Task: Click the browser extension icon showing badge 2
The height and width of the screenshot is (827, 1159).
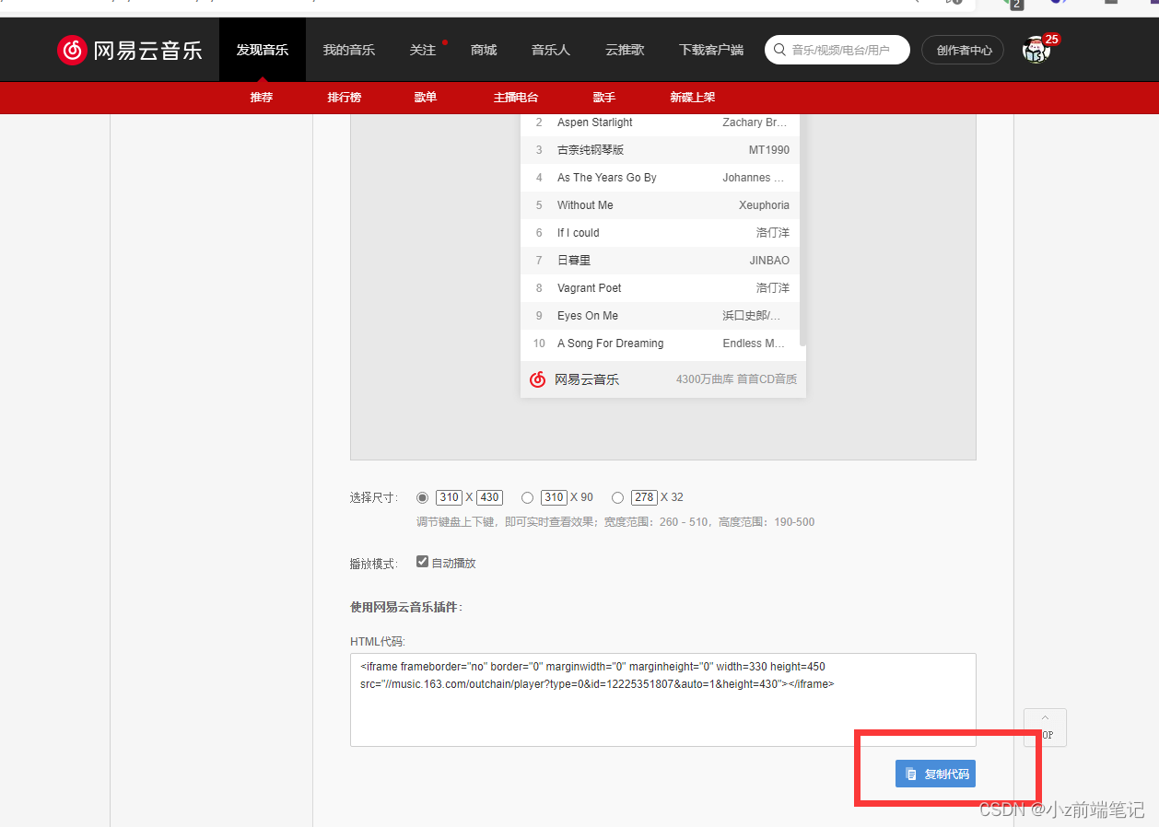Action: (1010, 6)
